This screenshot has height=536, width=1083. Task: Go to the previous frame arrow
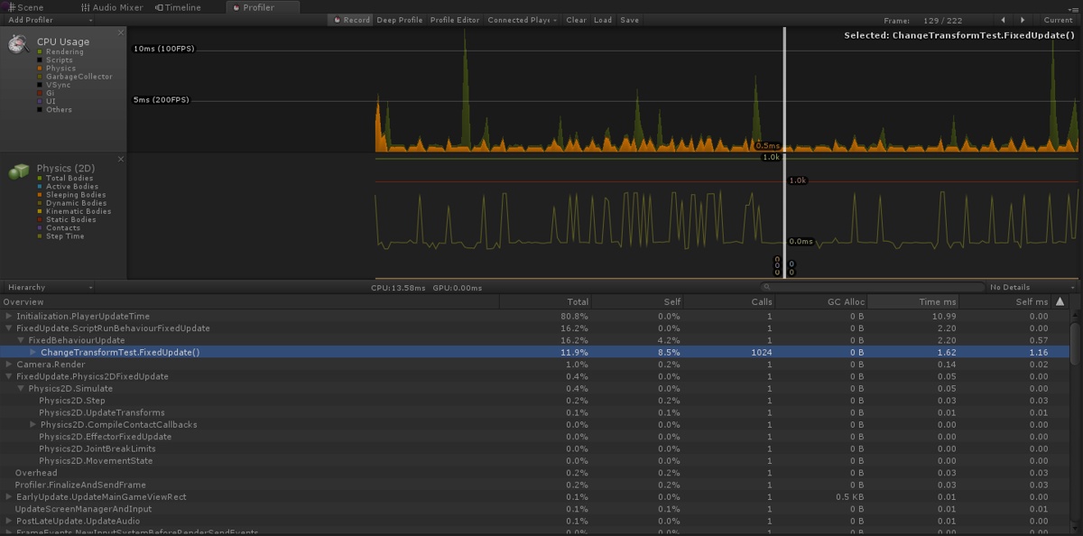tap(1003, 20)
